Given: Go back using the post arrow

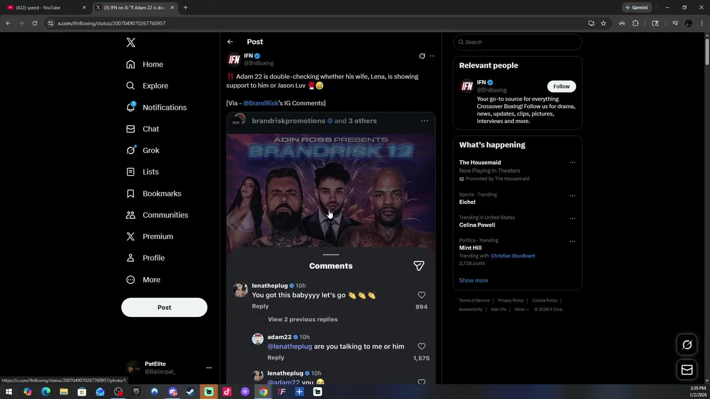Looking at the screenshot, I should click(x=230, y=42).
